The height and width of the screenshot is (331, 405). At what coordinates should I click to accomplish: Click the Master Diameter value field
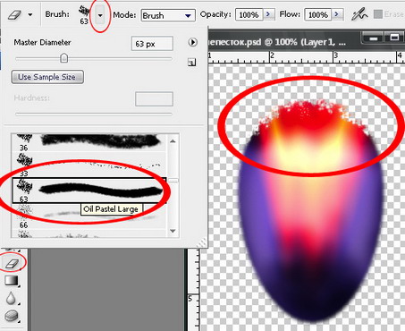pos(152,44)
